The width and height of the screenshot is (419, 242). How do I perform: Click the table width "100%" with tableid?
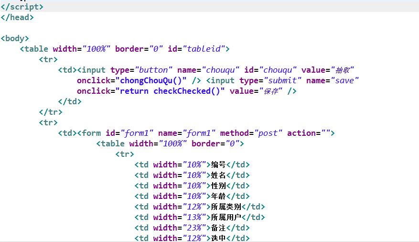pyautogui.click(x=97, y=49)
